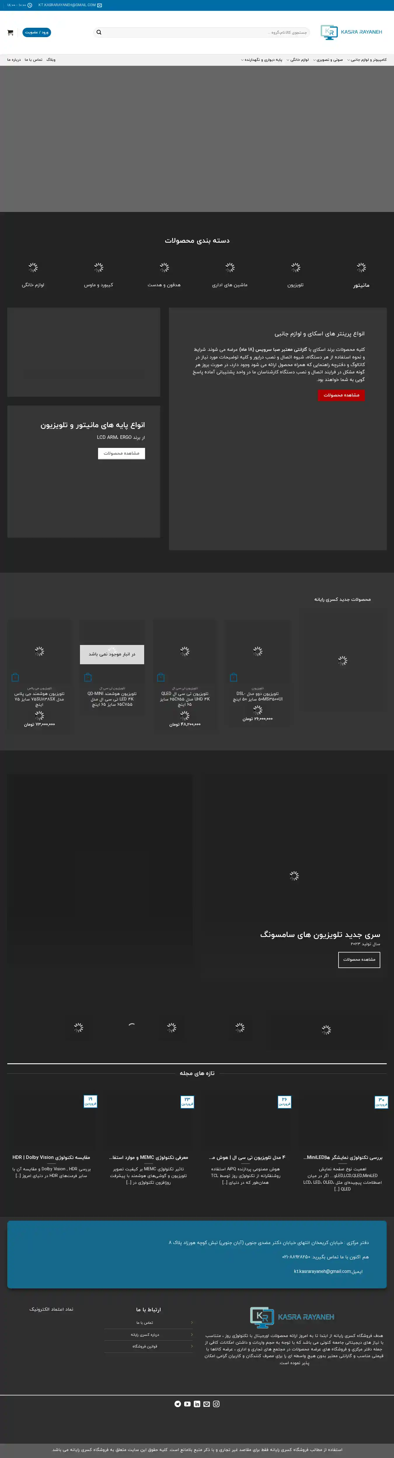Open قوانین فروشگاه footer link
The width and height of the screenshot is (394, 1458).
[145, 1346]
